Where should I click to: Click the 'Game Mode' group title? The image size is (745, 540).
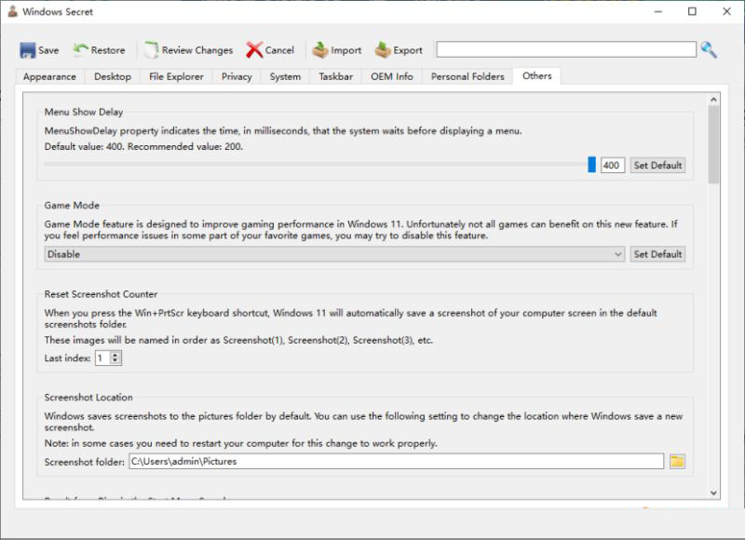coord(72,205)
